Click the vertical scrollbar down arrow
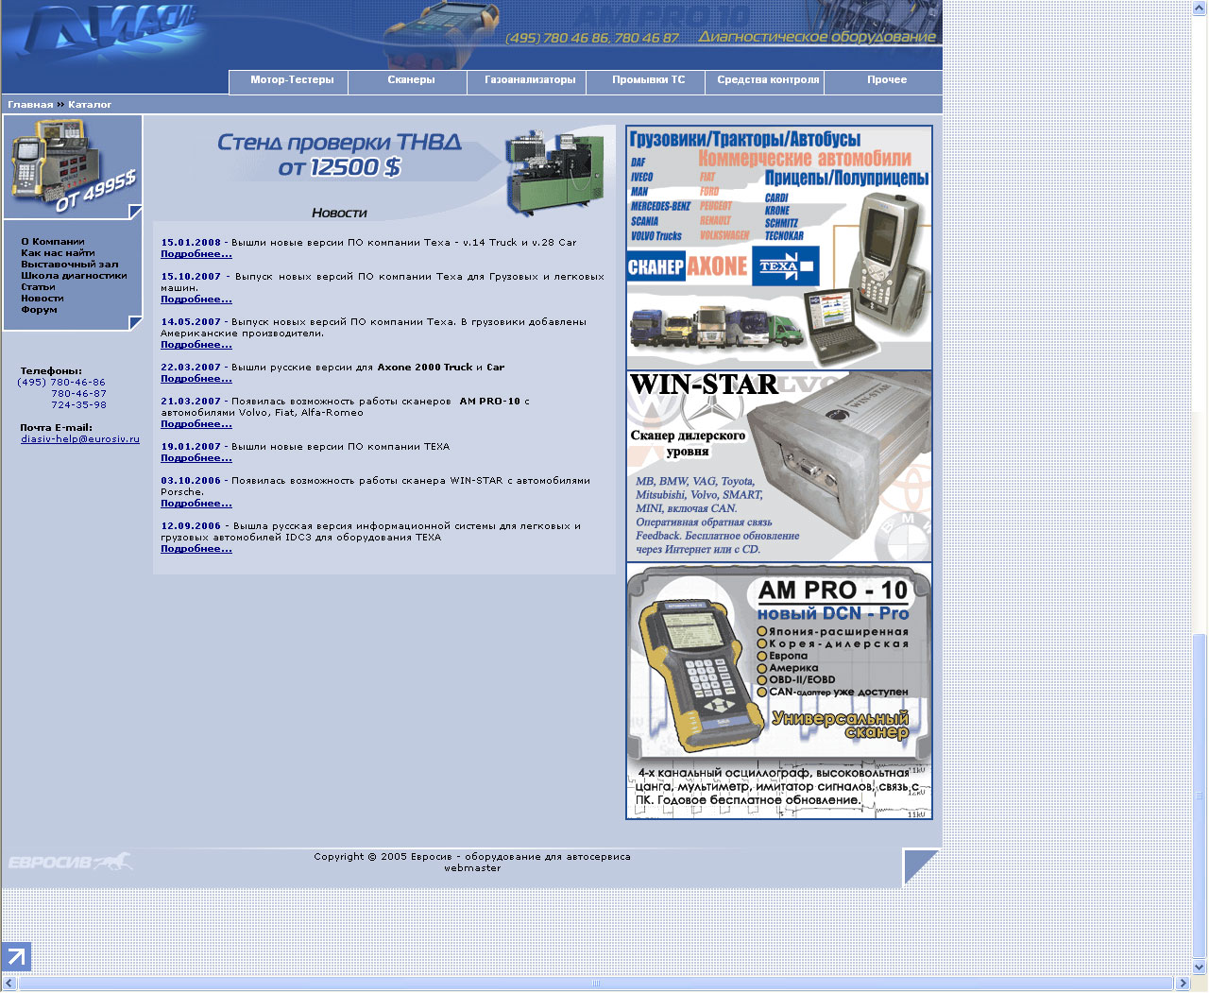Image resolution: width=1209 pixels, height=993 pixels. 1200,967
